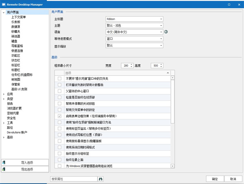Viewport: 244px width, 184px height.
Task: Select 保管库 in the tree
Action: point(16,84)
